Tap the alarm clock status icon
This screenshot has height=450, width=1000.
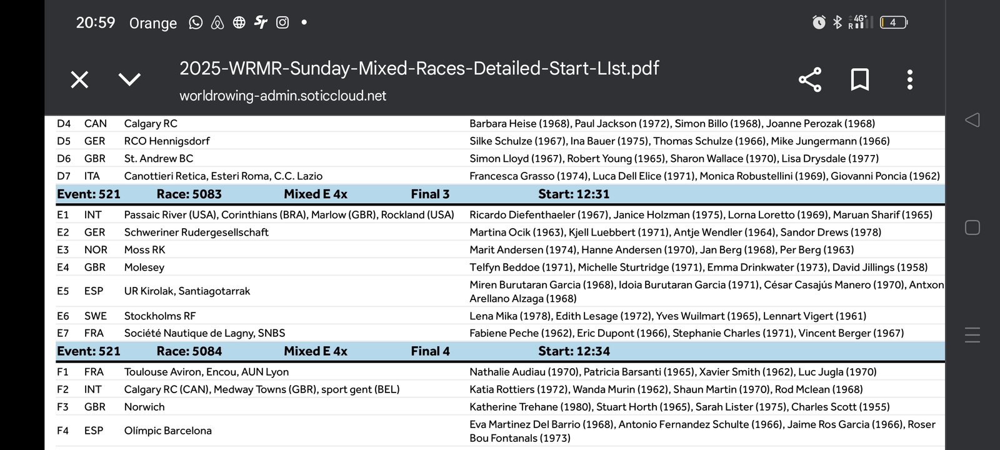[819, 22]
